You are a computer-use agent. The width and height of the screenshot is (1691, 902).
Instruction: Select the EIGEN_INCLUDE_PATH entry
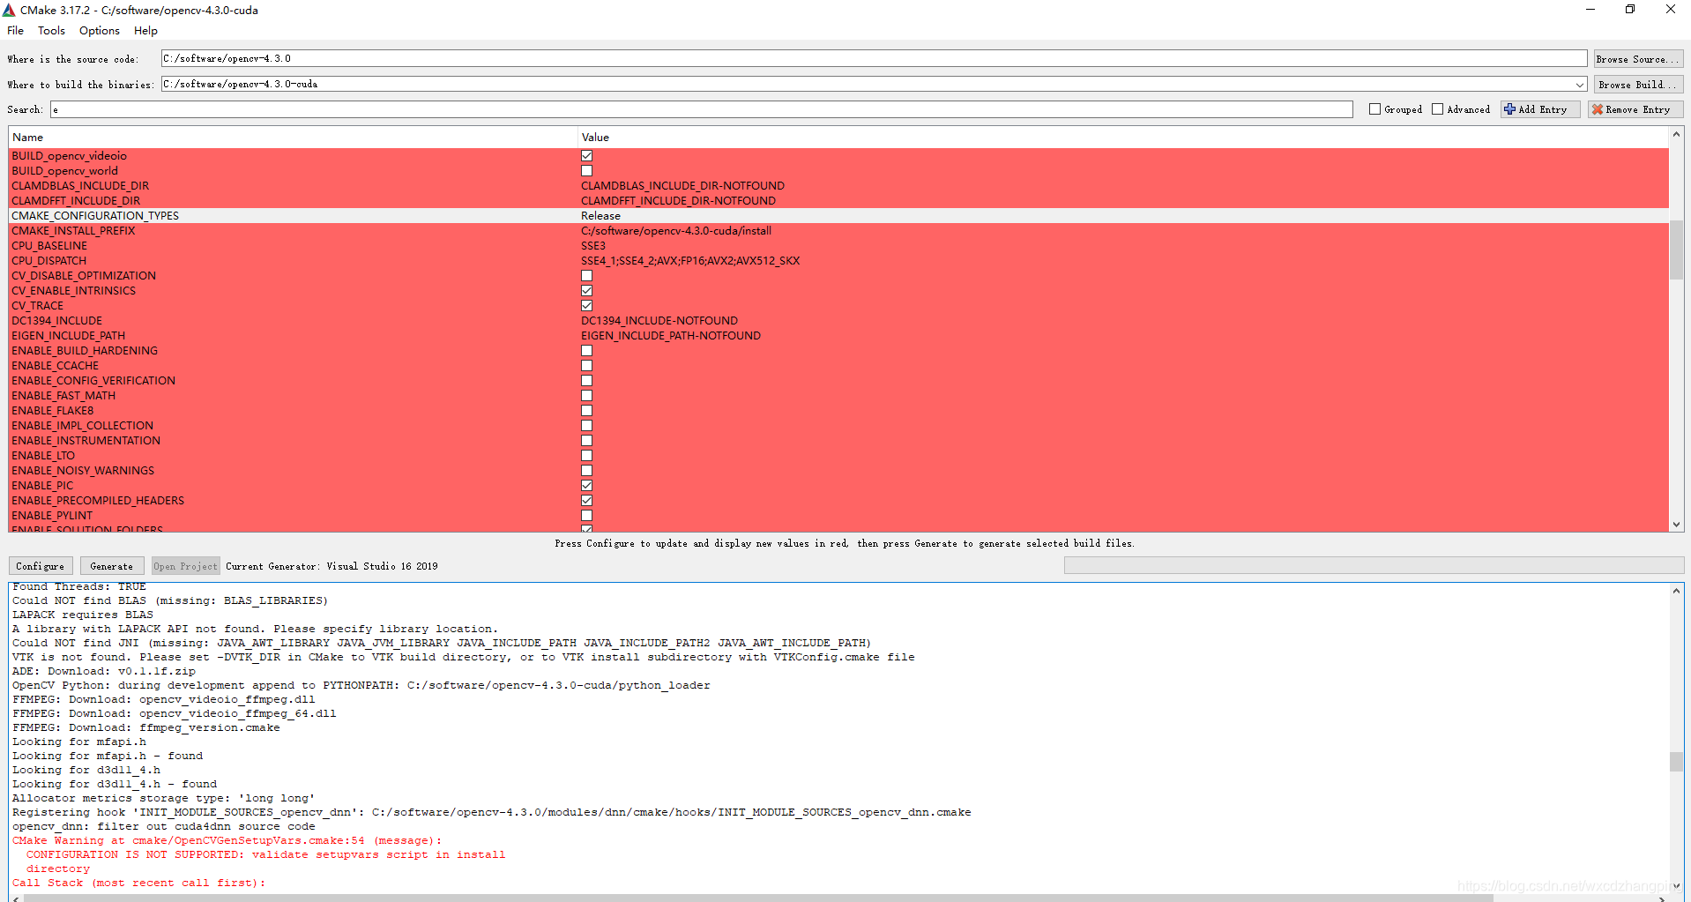pos(68,336)
